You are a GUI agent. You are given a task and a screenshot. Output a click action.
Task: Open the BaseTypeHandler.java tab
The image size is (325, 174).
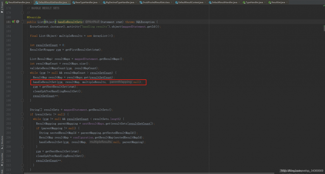(x=86, y=2)
